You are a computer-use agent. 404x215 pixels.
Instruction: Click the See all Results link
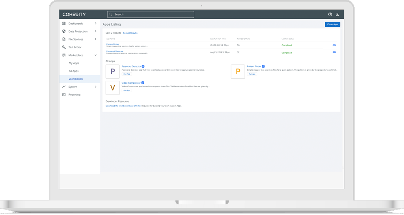[x=130, y=33]
